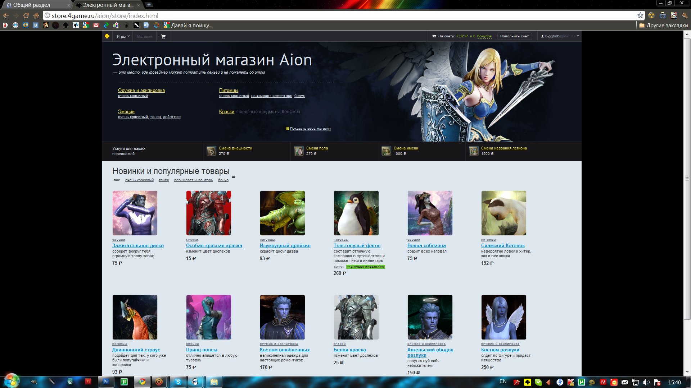Click the shopping cart icon
691x388 pixels.
click(x=163, y=36)
